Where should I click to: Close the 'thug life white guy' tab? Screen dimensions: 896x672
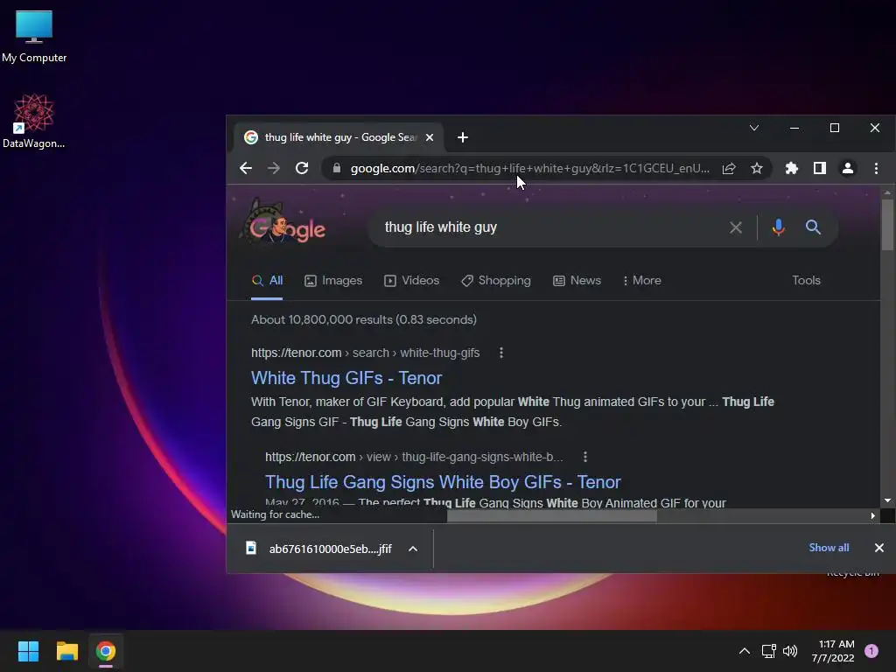pos(430,137)
